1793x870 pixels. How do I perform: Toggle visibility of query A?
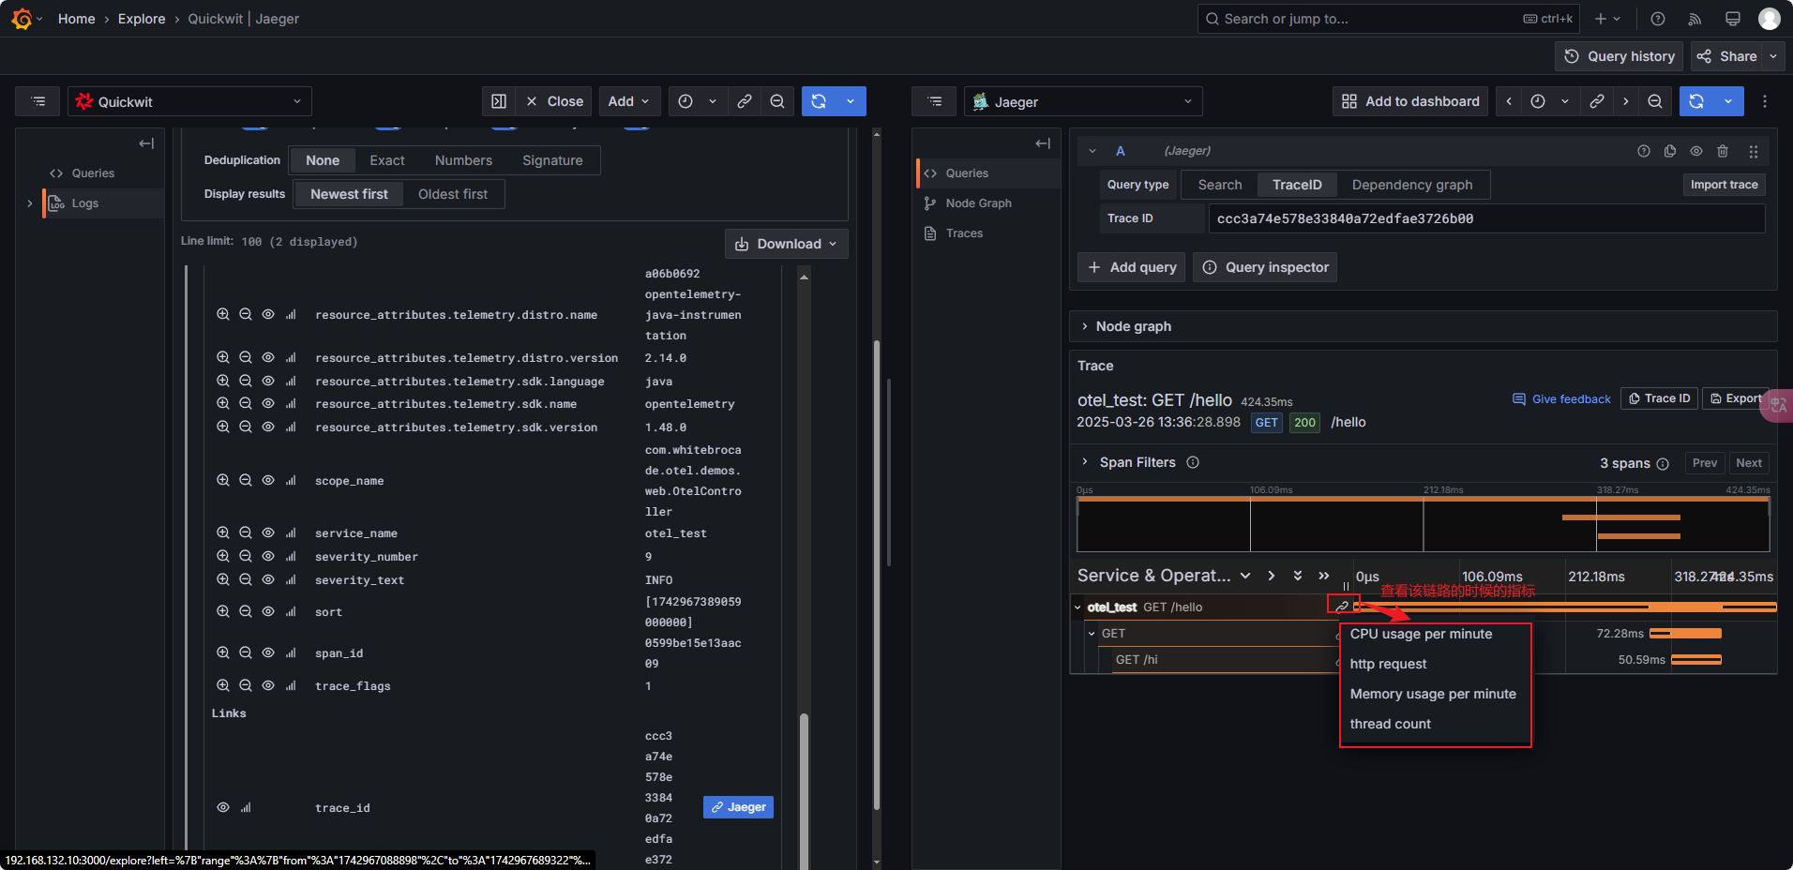coord(1696,151)
